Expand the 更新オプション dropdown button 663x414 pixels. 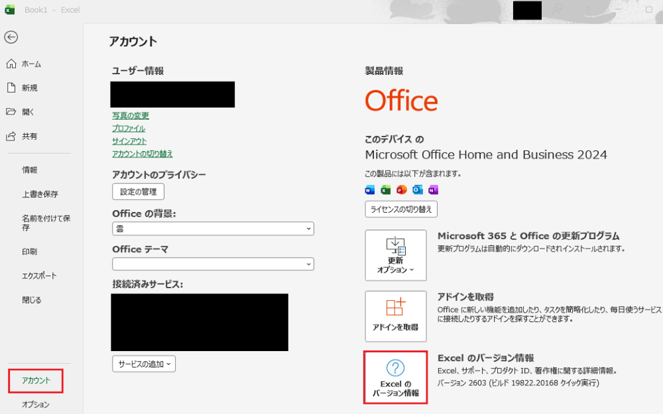pos(395,255)
